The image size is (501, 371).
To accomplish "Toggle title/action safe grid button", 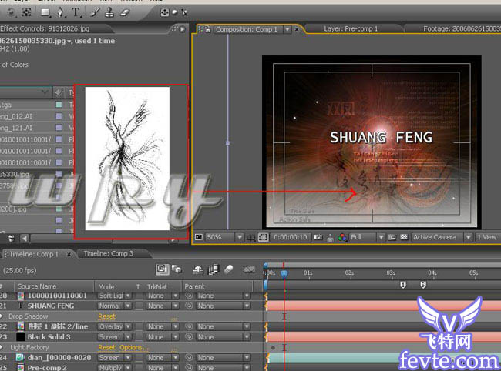I will (250, 238).
